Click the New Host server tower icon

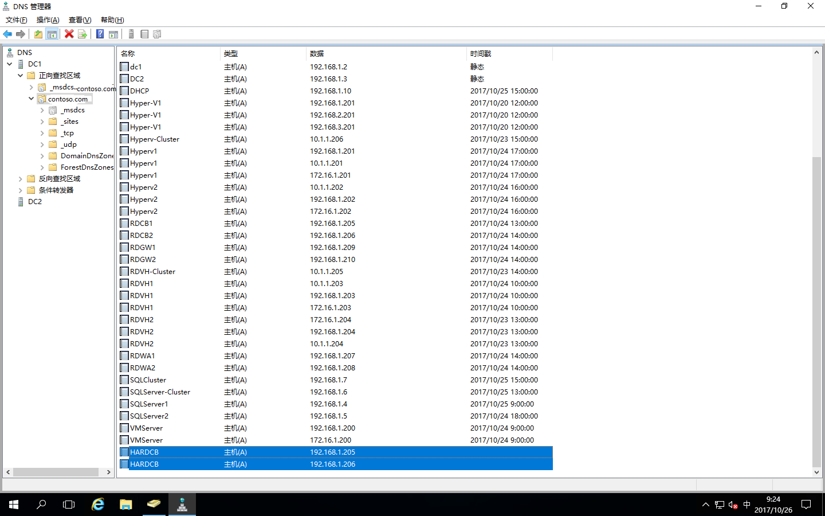tap(131, 34)
